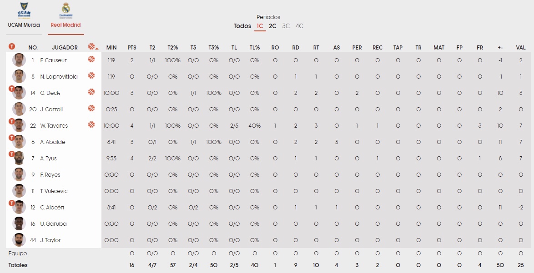The width and height of the screenshot is (534, 273).
Task: Show all periods with Todos
Action: point(242,26)
